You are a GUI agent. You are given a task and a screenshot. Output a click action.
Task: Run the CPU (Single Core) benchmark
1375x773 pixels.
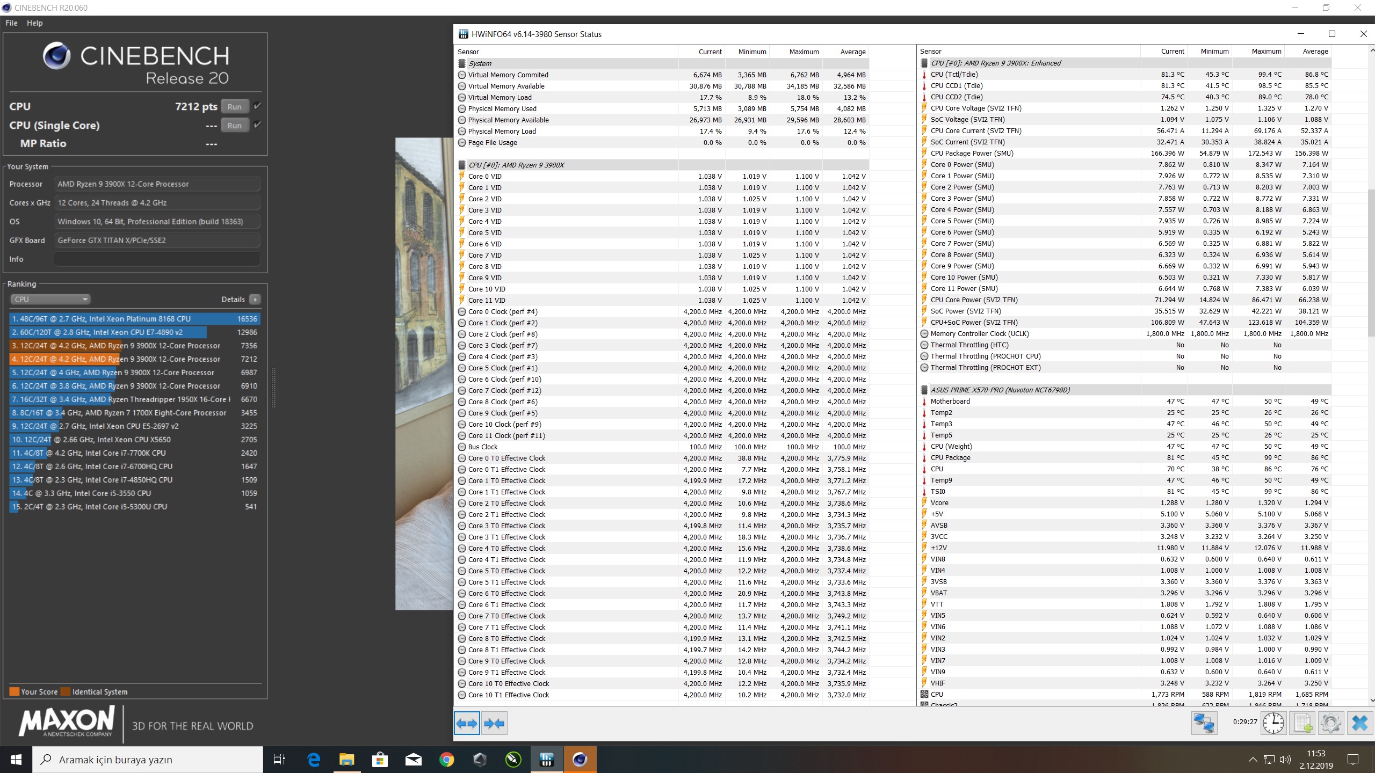coord(235,125)
